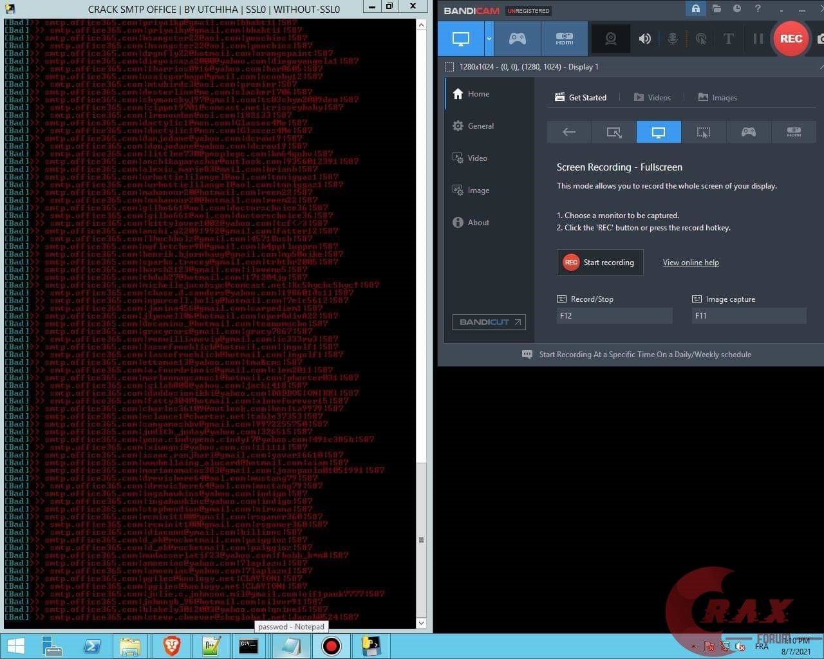Open Brave browser from the taskbar
824x659 pixels.
click(171, 645)
